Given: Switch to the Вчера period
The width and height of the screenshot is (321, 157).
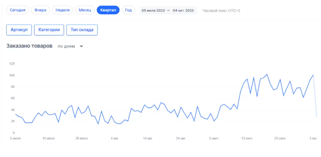Looking at the screenshot, I should pos(40,10).
